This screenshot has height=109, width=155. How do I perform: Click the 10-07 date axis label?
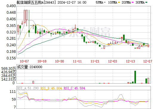(x=24, y=61)
